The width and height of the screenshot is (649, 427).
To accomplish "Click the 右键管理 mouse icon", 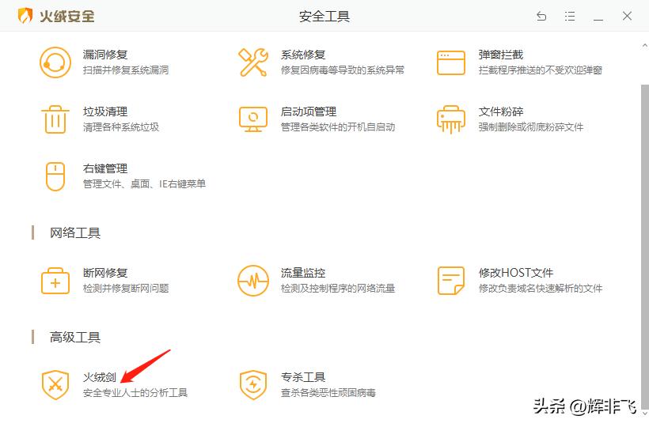I will [x=55, y=176].
